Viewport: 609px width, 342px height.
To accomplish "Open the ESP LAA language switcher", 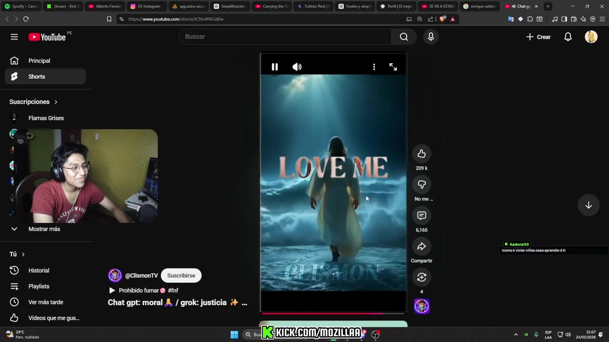I will coord(549,334).
